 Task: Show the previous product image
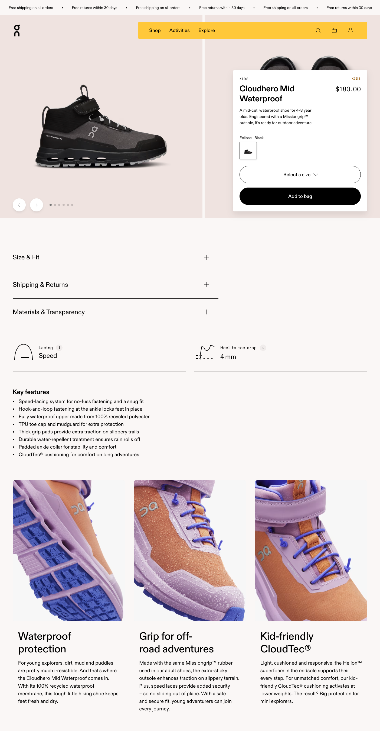pyautogui.click(x=19, y=205)
